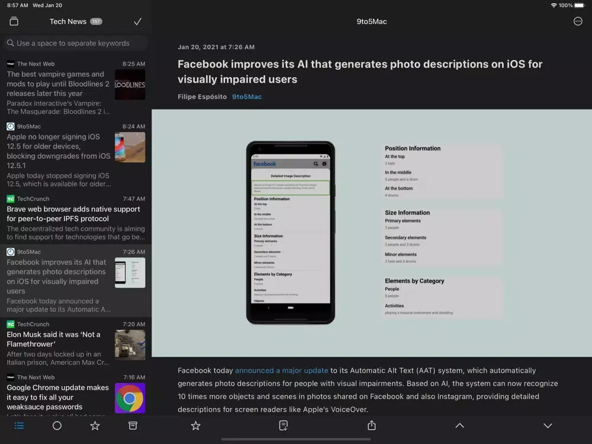This screenshot has width=592, height=444.
Task: Tap the home indicator bar
Action: click(x=296, y=439)
